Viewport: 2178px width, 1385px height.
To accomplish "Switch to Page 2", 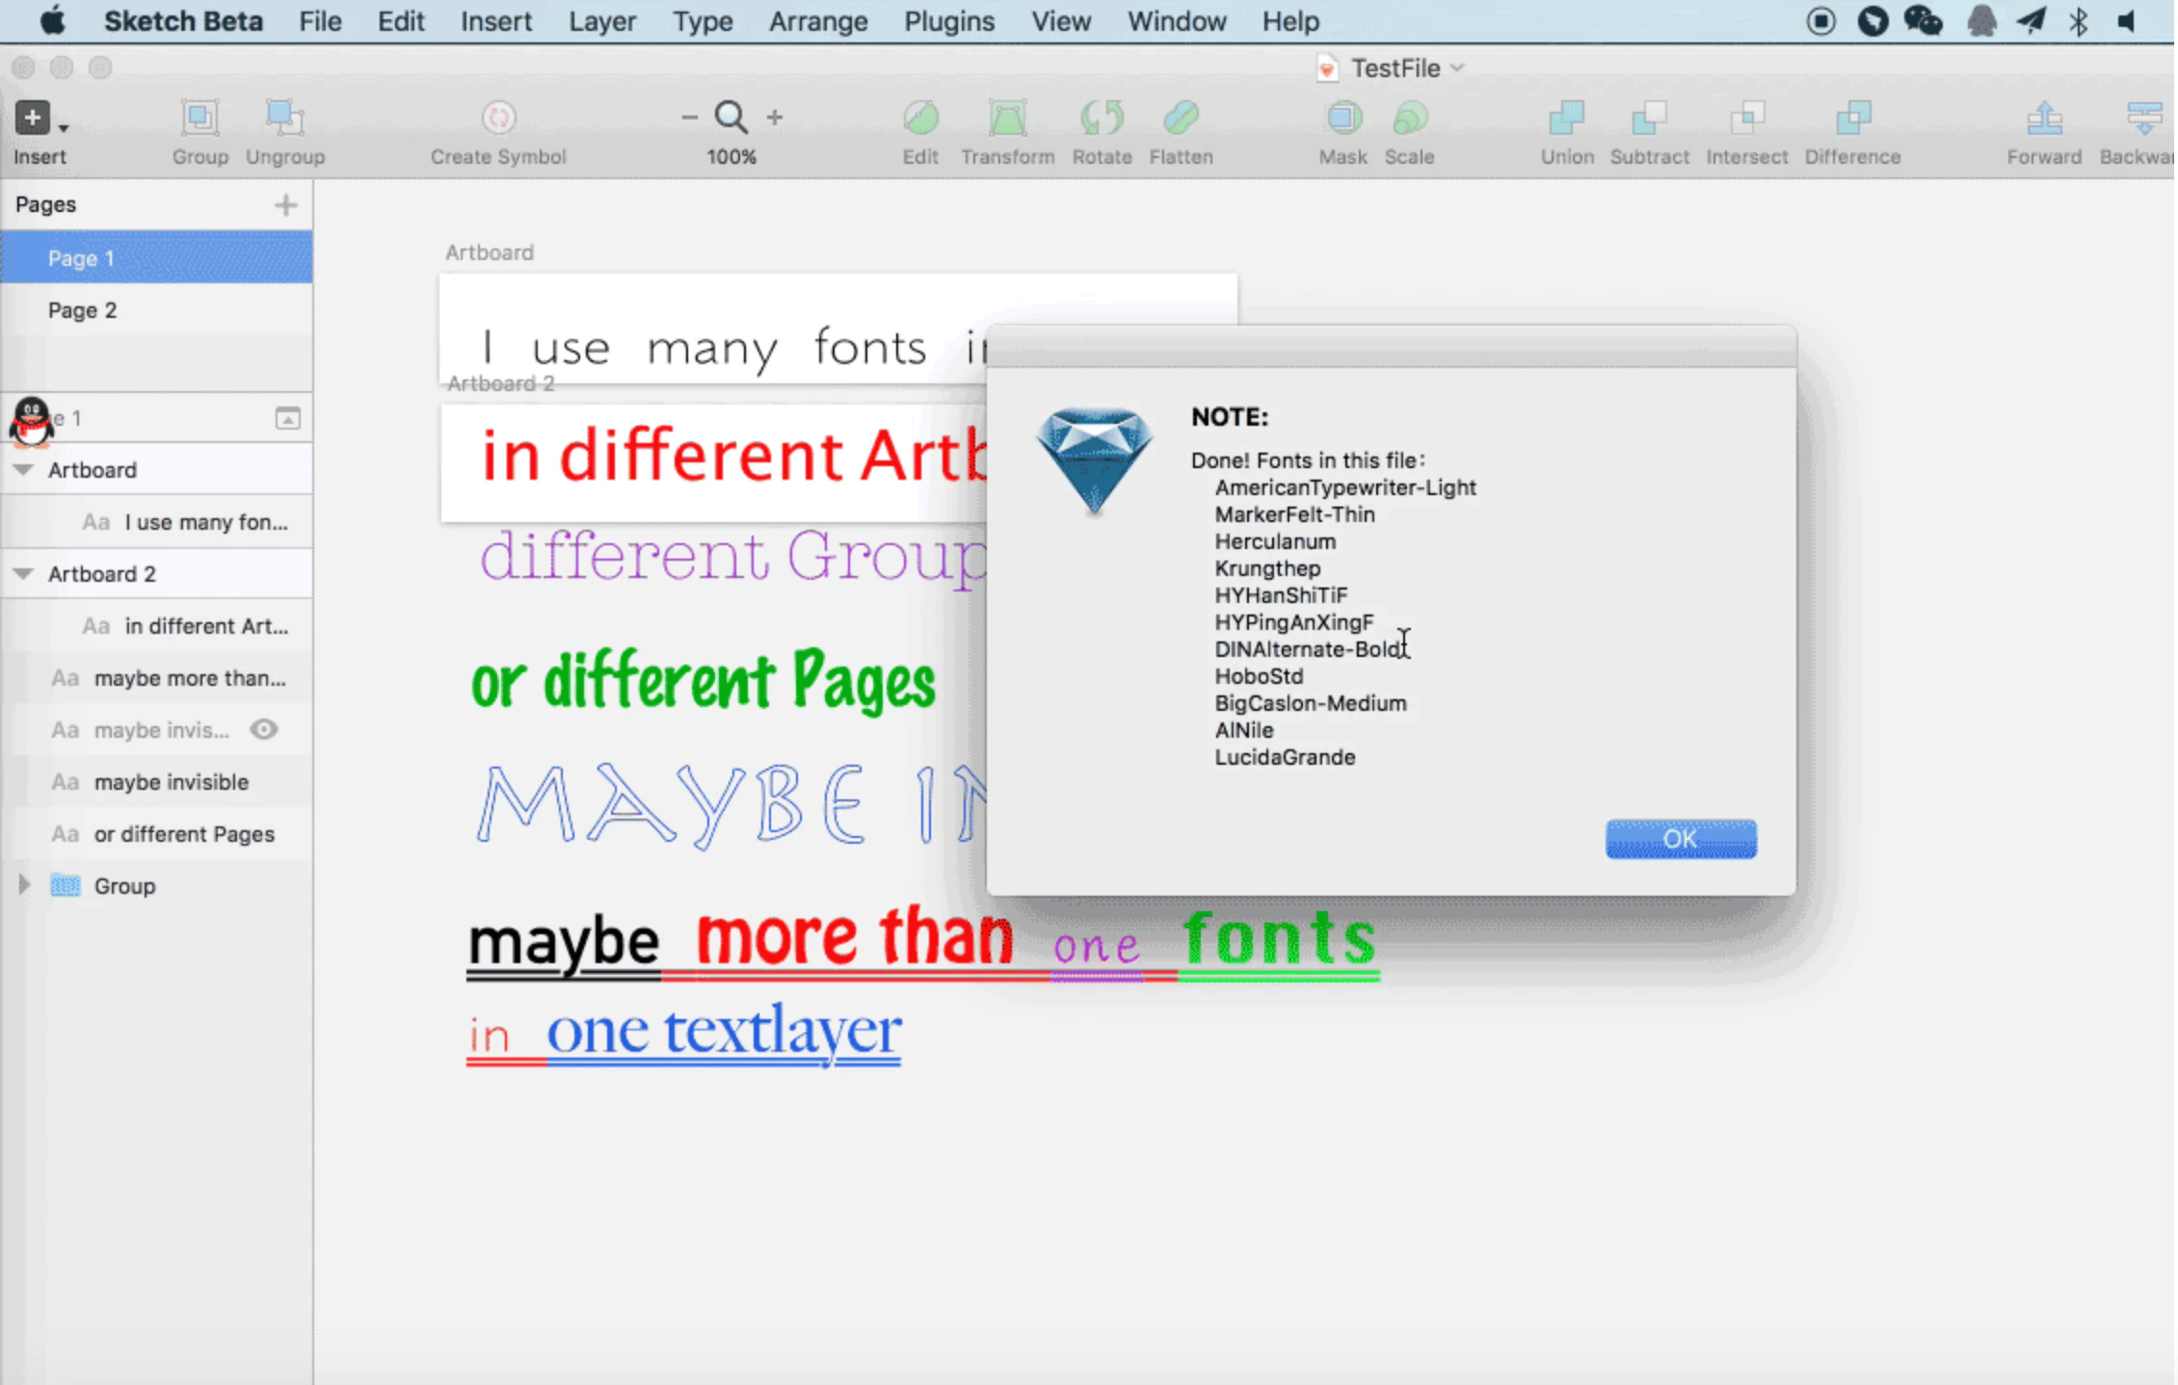I will coord(83,309).
